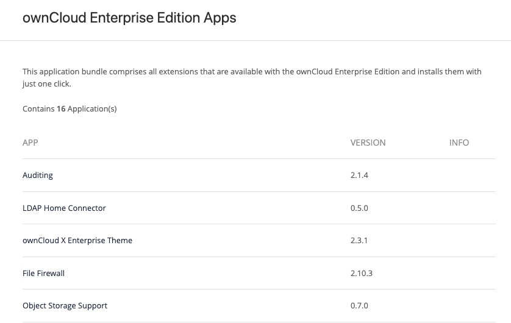Click File Firewall version 2.10.3

362,273
